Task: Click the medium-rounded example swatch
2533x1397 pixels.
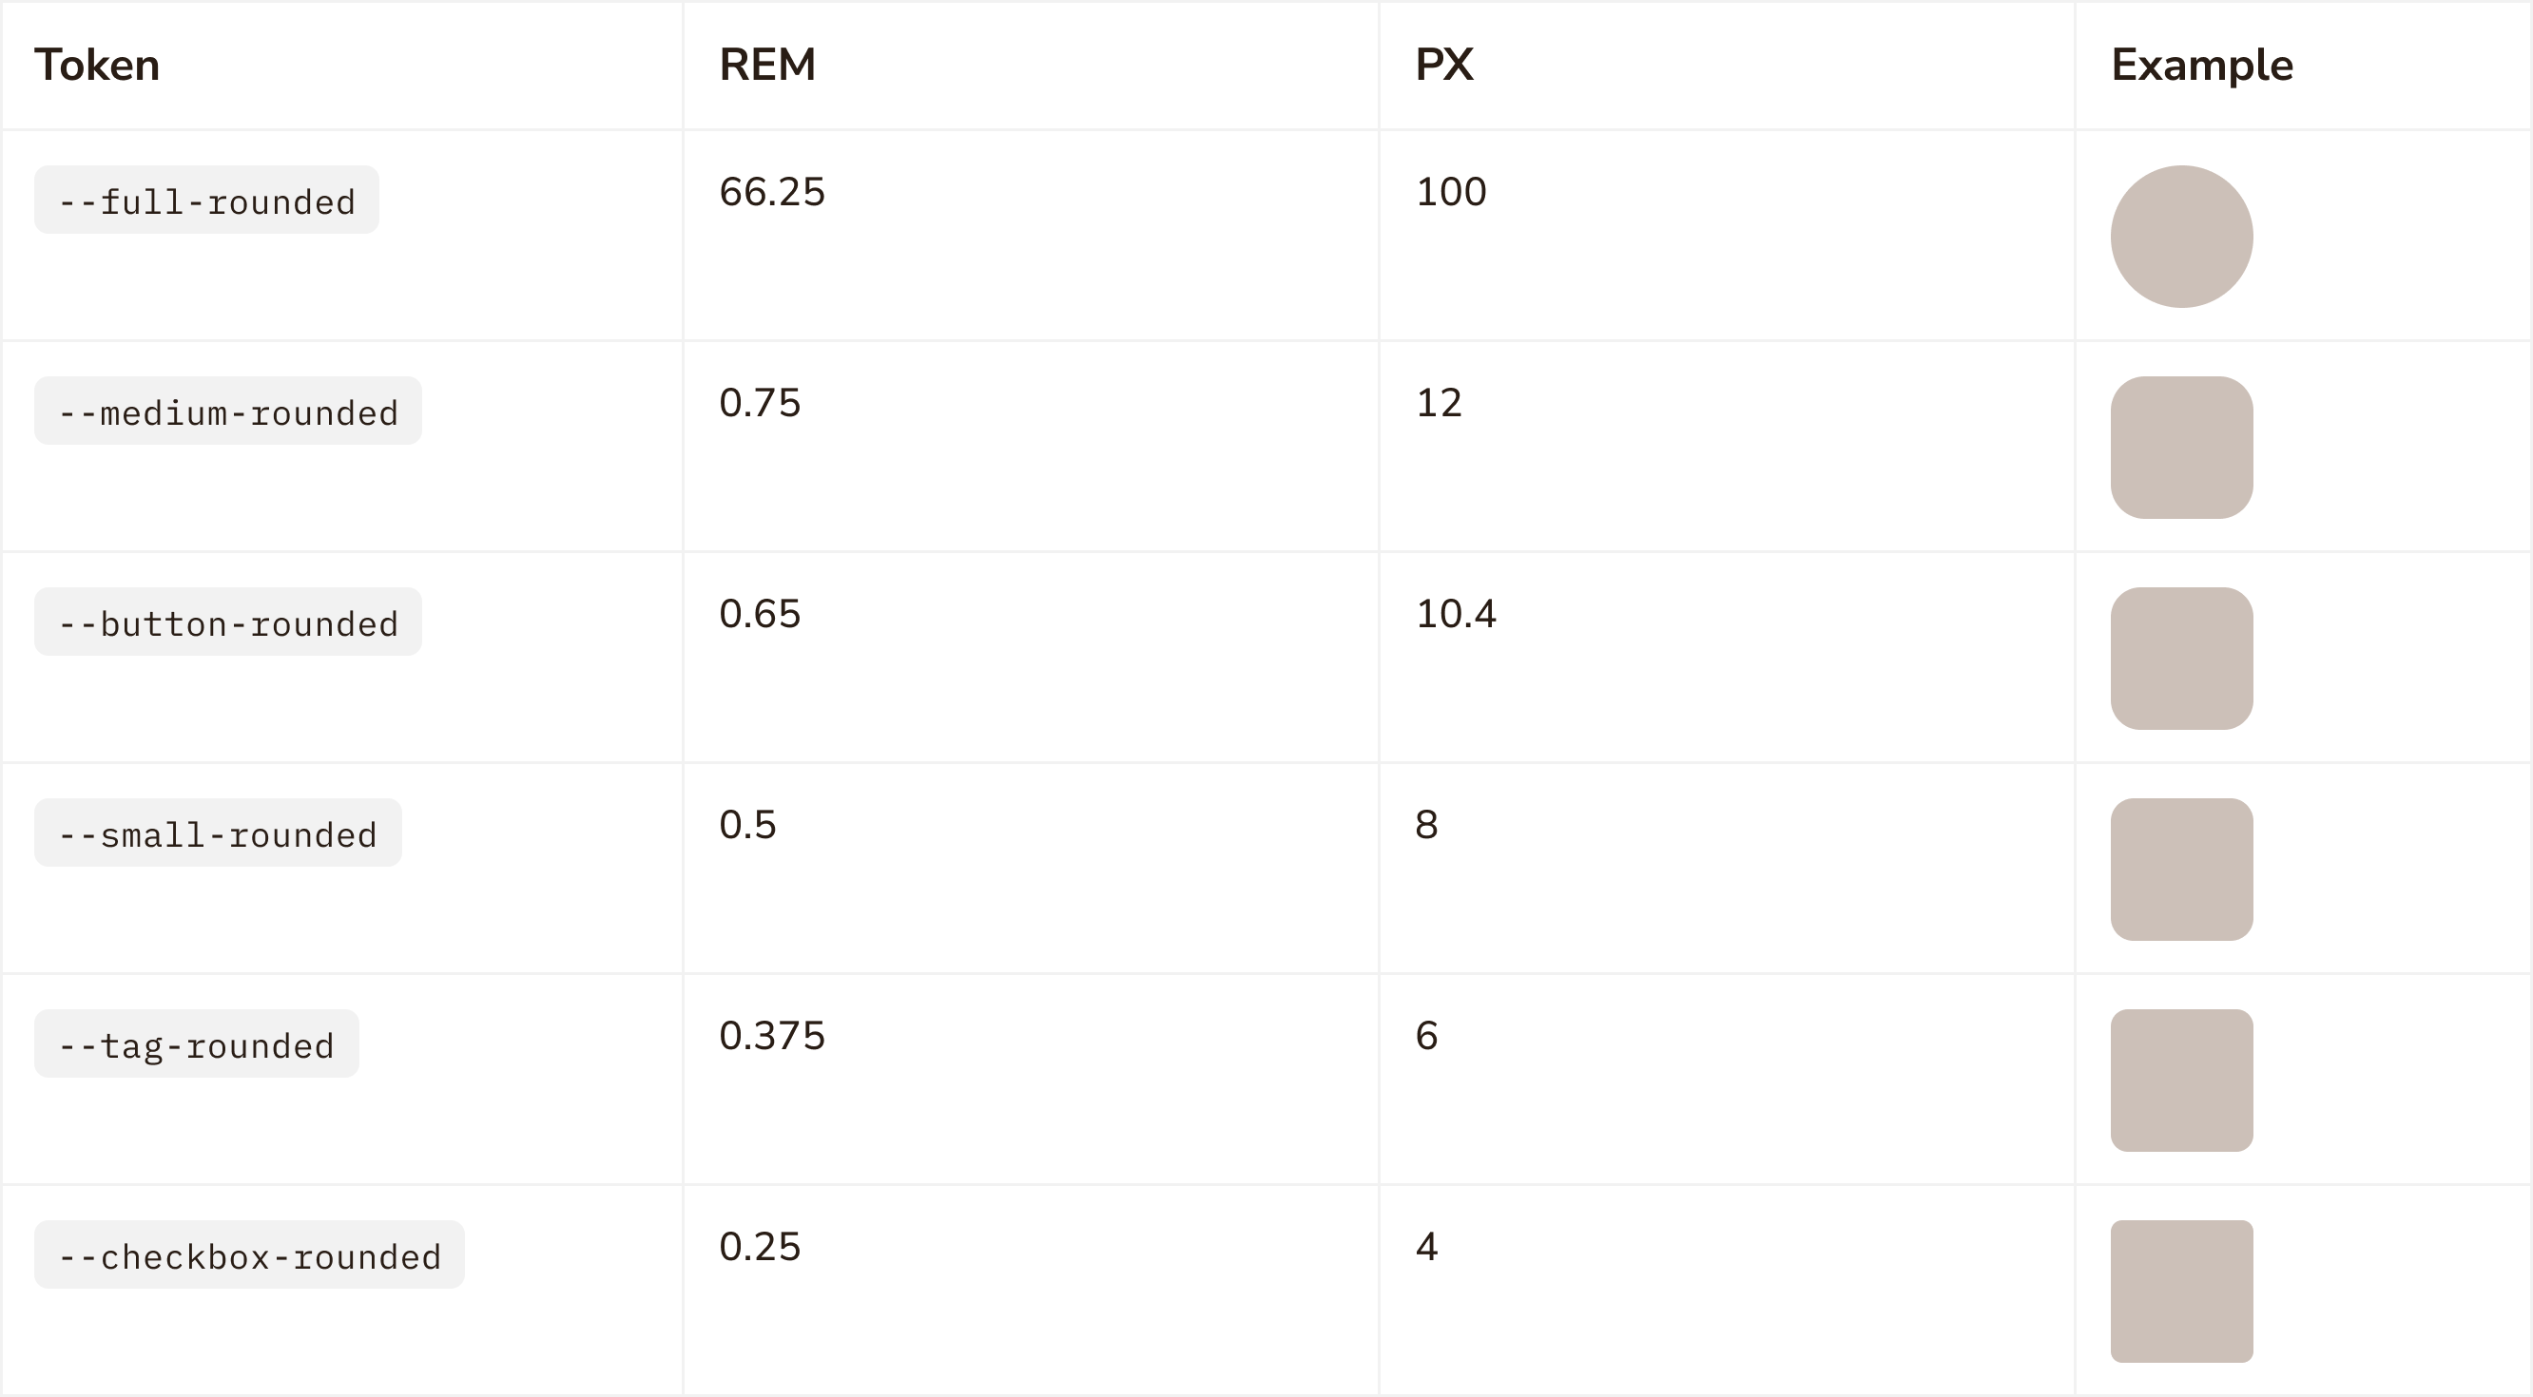Action: tap(2181, 448)
